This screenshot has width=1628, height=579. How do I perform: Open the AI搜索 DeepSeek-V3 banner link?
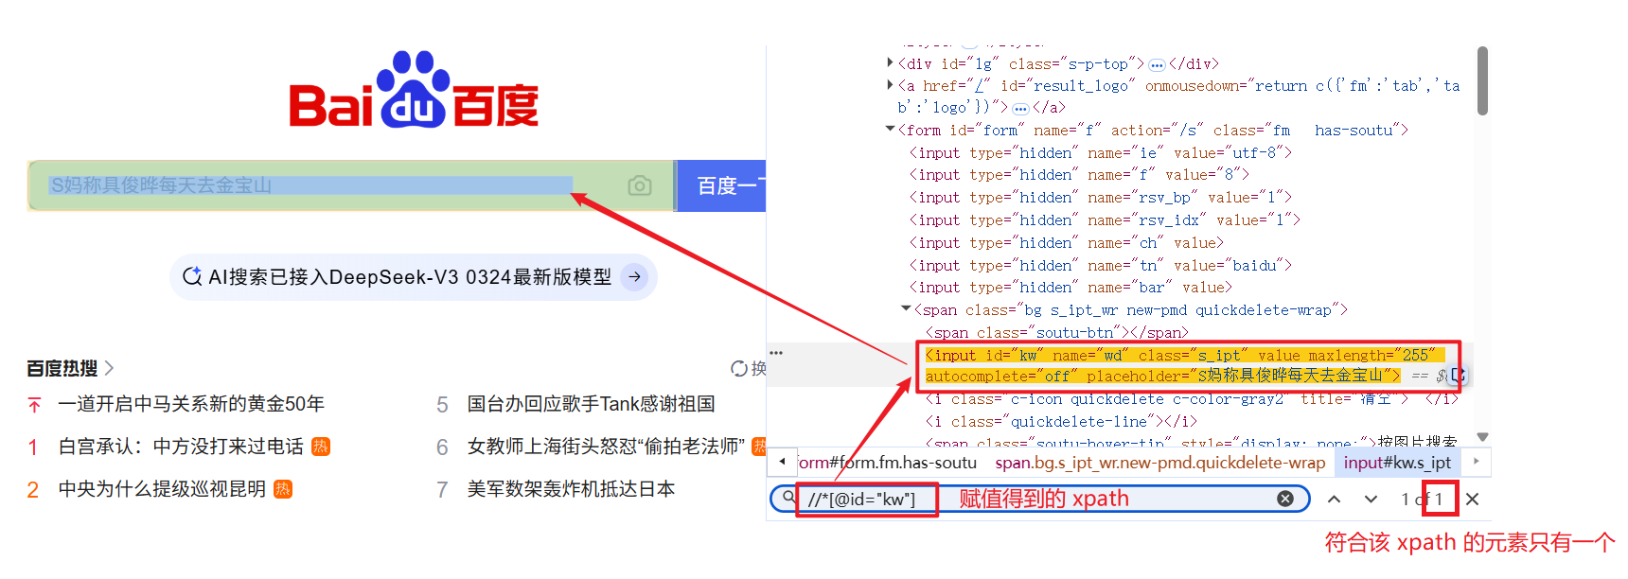pos(414,277)
